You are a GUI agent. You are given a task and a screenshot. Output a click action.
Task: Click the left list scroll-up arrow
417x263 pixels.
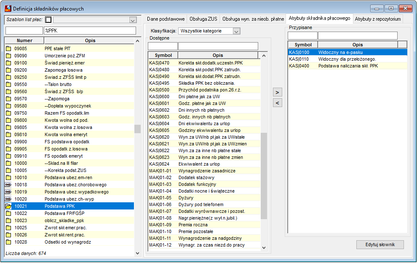point(137,41)
